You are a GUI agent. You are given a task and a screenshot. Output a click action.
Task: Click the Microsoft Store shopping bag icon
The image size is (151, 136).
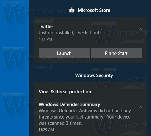tap(72, 10)
